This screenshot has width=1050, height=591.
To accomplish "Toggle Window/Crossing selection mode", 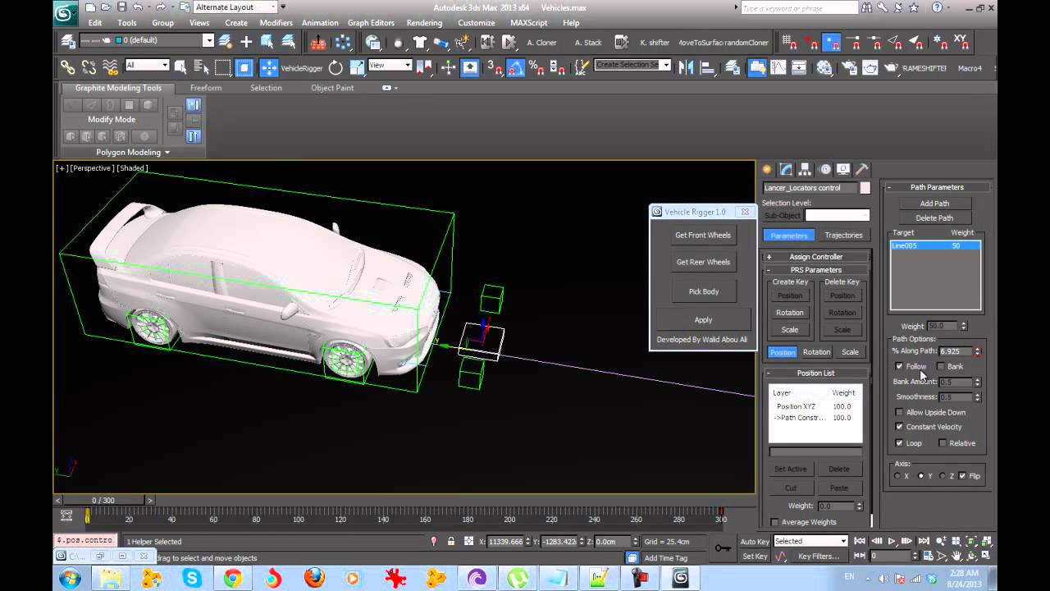I will pyautogui.click(x=244, y=67).
